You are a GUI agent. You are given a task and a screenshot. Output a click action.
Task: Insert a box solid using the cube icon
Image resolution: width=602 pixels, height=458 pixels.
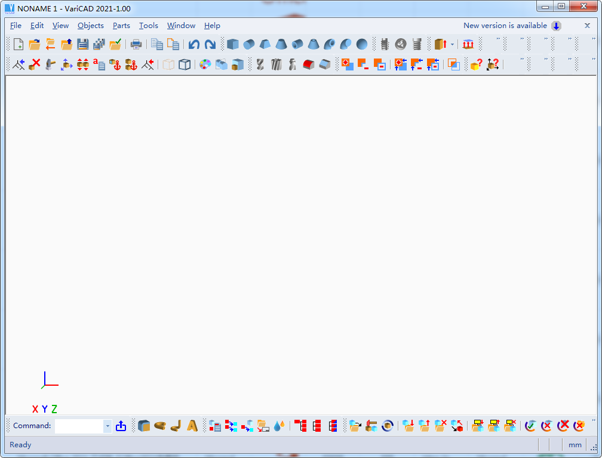232,44
